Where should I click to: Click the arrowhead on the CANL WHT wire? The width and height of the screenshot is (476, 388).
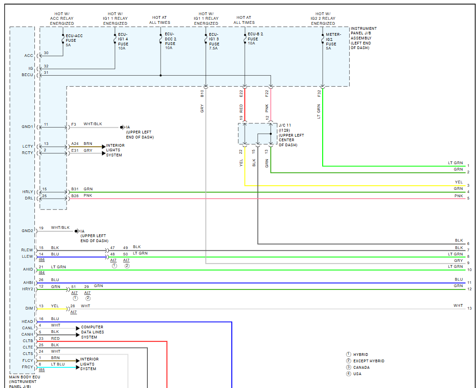[x=78, y=328]
